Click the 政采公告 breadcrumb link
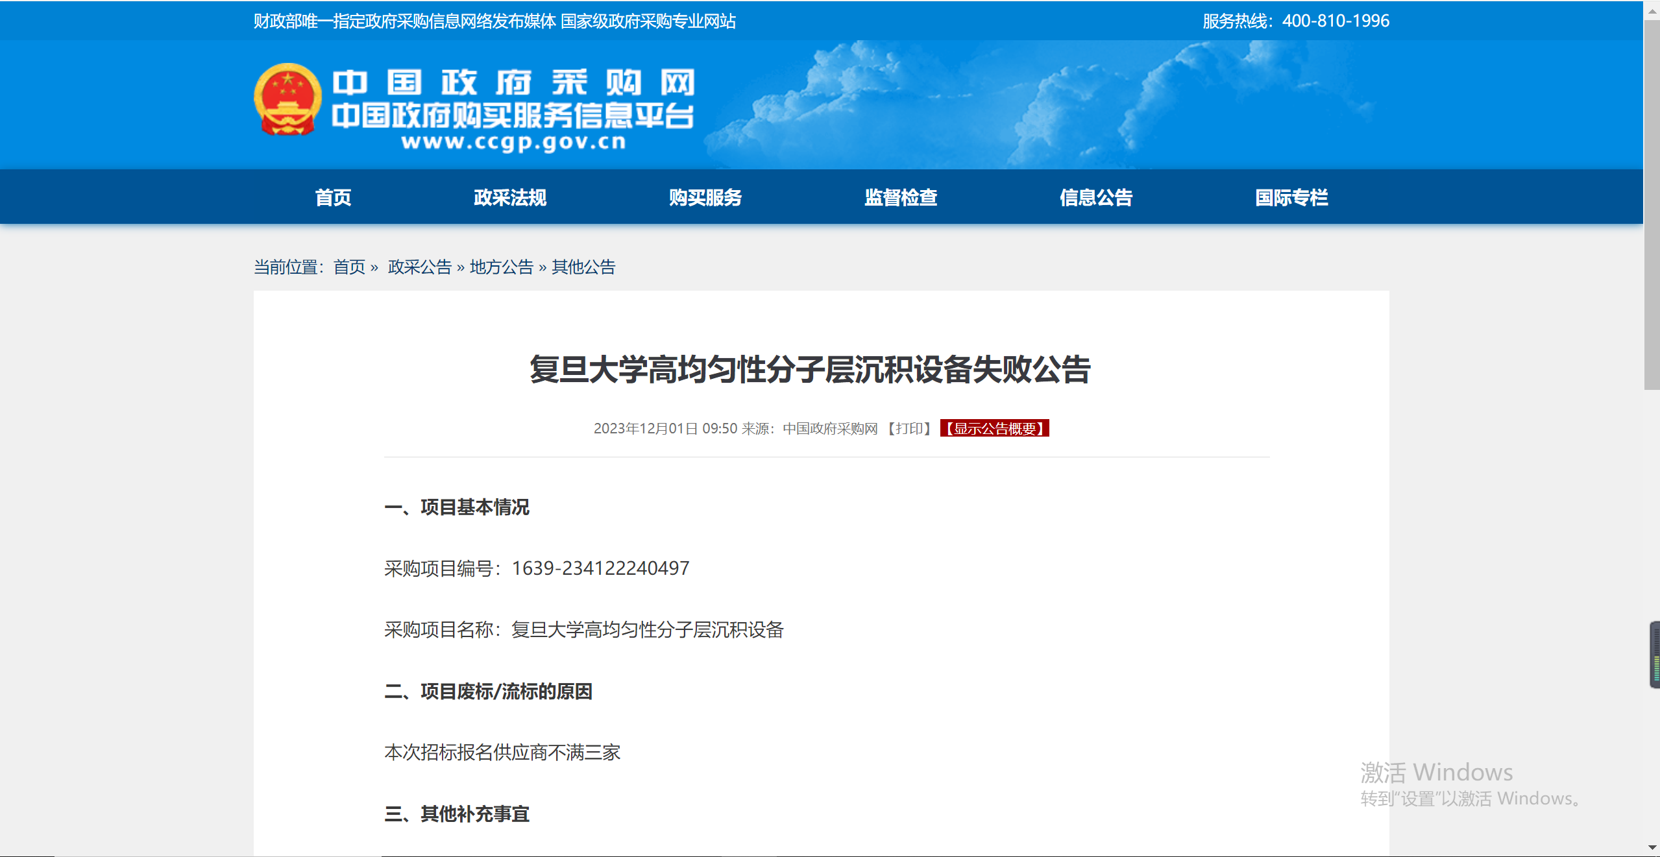Image resolution: width=1660 pixels, height=857 pixels. click(419, 267)
